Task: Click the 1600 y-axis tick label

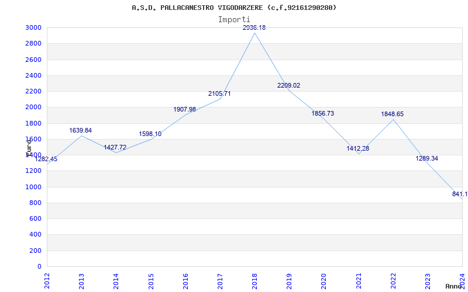Action: [33, 139]
